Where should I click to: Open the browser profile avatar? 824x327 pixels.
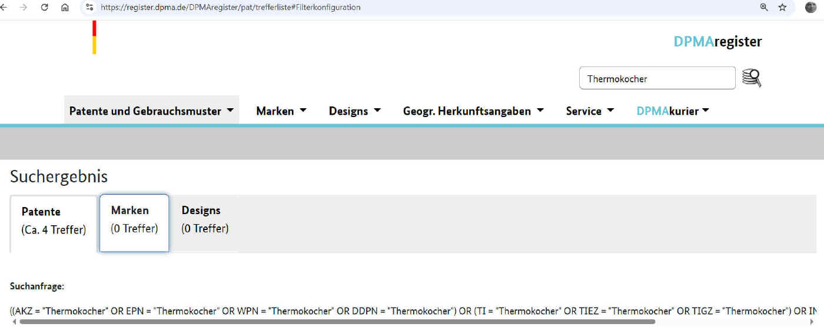811,8
